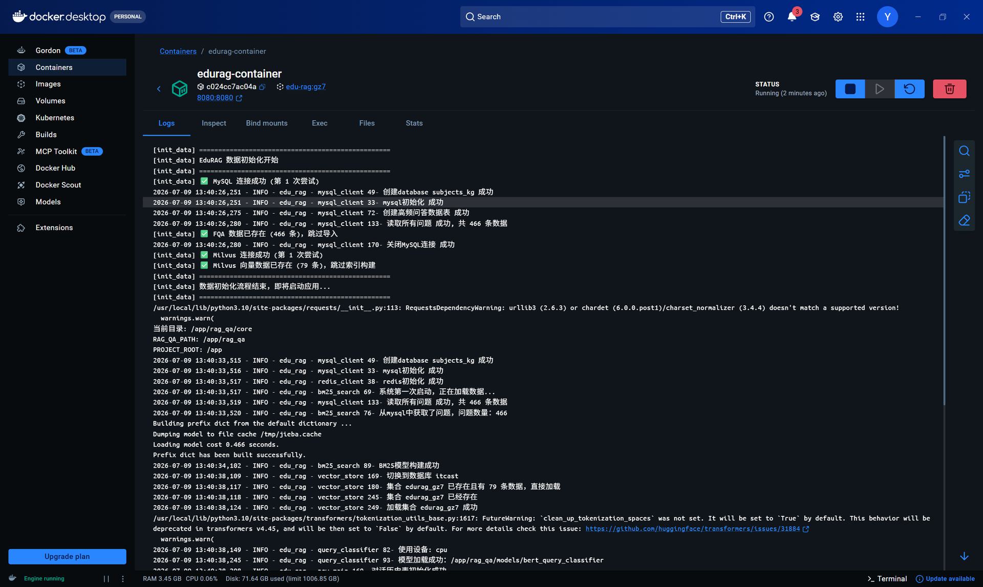Screen dimensions: 983x587
Task: Stop the edurag-container
Action: (850, 89)
